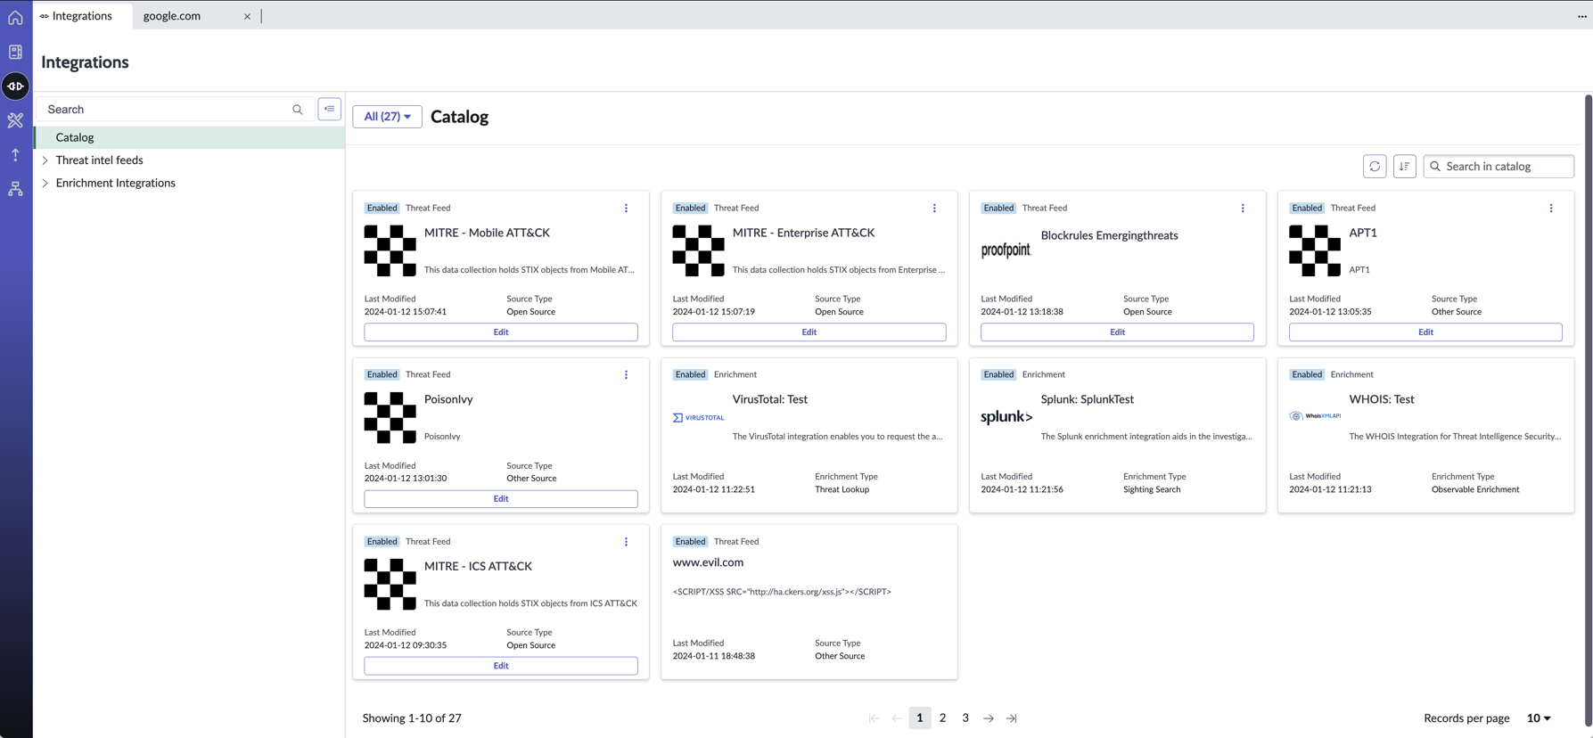Viewport: 1593px width, 738px height.
Task: Click the Enabled badge on APT1 card
Action: [1307, 209]
